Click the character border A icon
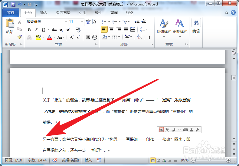Image resolution: width=239 pixels, height=166 pixels. (95, 22)
